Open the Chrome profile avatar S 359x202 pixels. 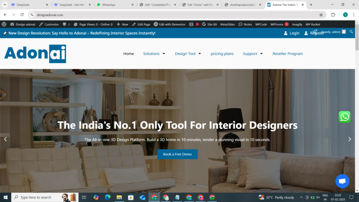(345, 15)
